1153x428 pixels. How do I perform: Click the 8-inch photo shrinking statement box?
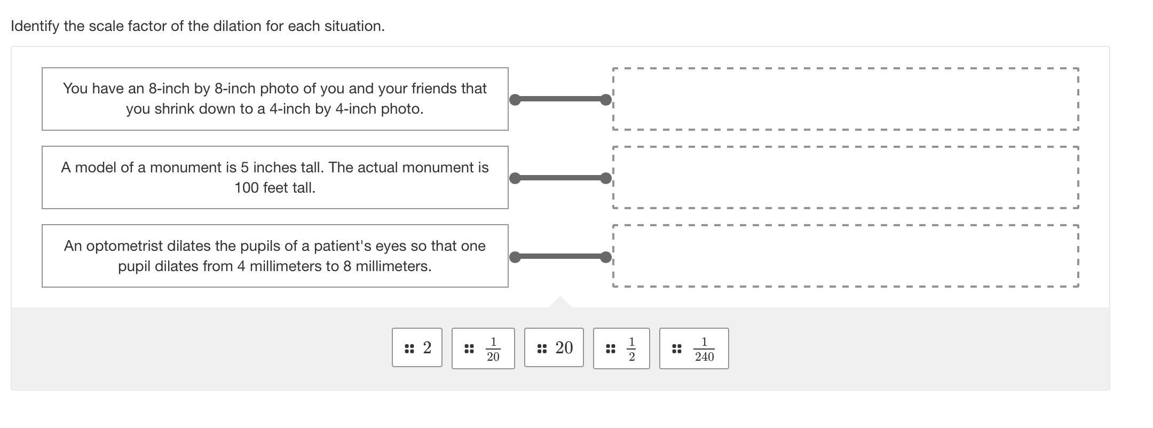pos(275,99)
